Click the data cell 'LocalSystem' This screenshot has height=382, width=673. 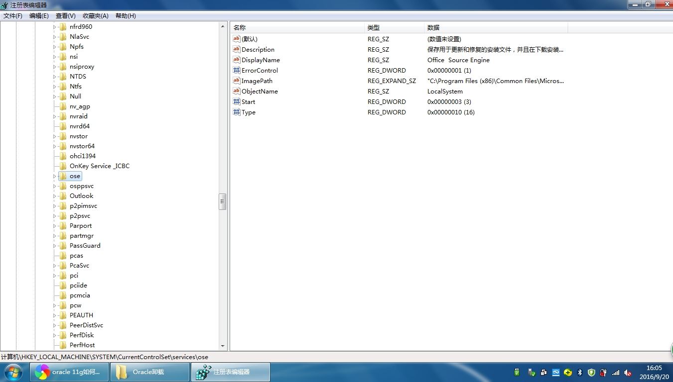coord(445,91)
